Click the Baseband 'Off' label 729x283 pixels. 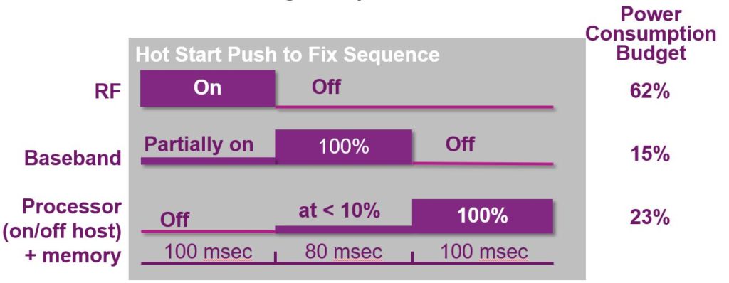point(459,144)
